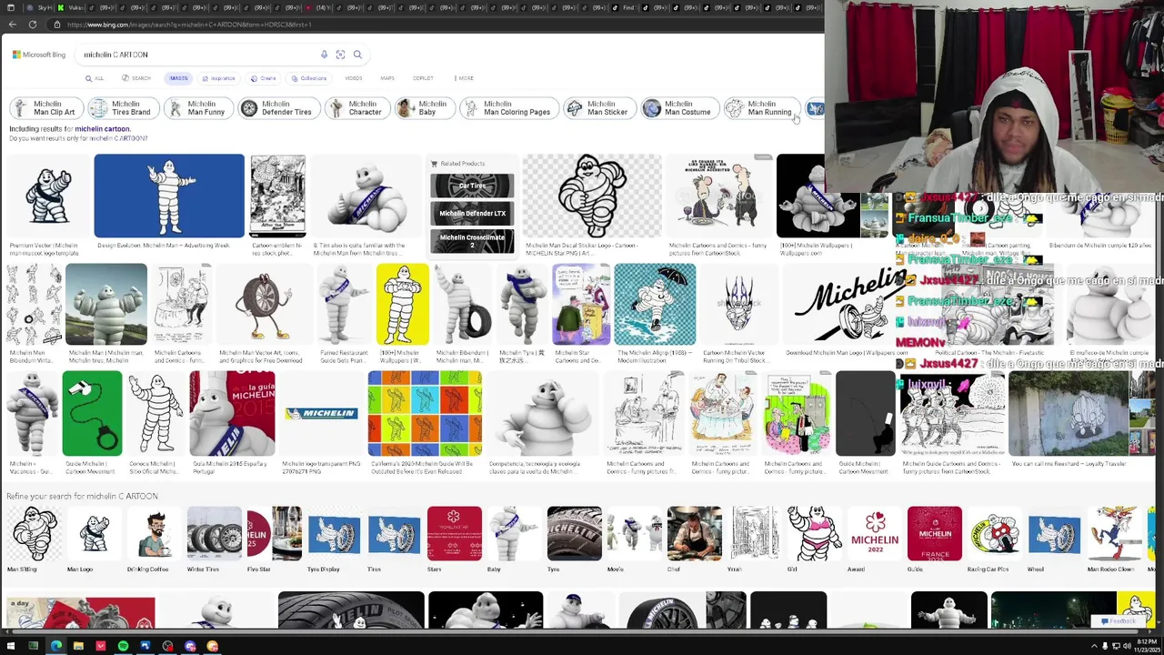The width and height of the screenshot is (1164, 655).
Task: Refine search with the Five Star thumbnail
Action: coord(274,533)
